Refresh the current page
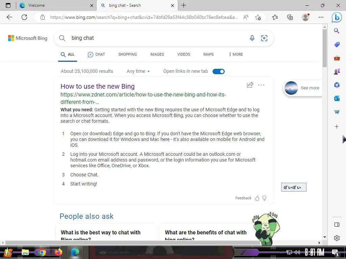This screenshot has height=259, width=346. (24, 17)
